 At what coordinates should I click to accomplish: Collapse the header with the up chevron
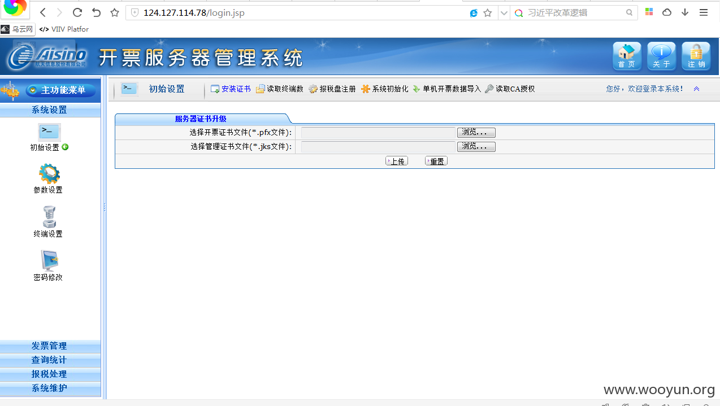696,89
